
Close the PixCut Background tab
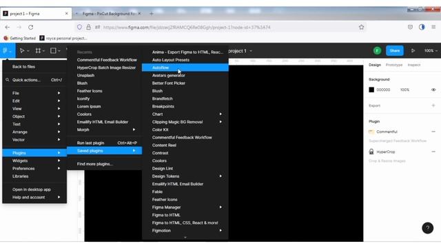[x=139, y=14]
